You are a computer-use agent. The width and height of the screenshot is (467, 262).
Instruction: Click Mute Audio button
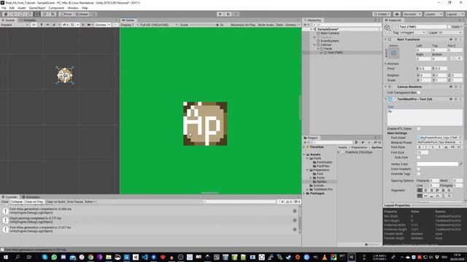tap(266, 25)
